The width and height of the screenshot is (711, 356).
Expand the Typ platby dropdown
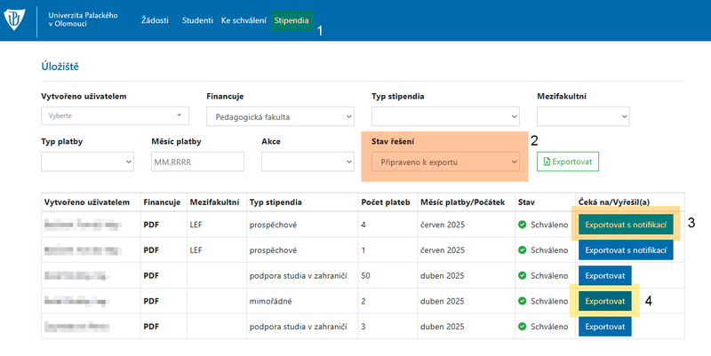point(87,162)
